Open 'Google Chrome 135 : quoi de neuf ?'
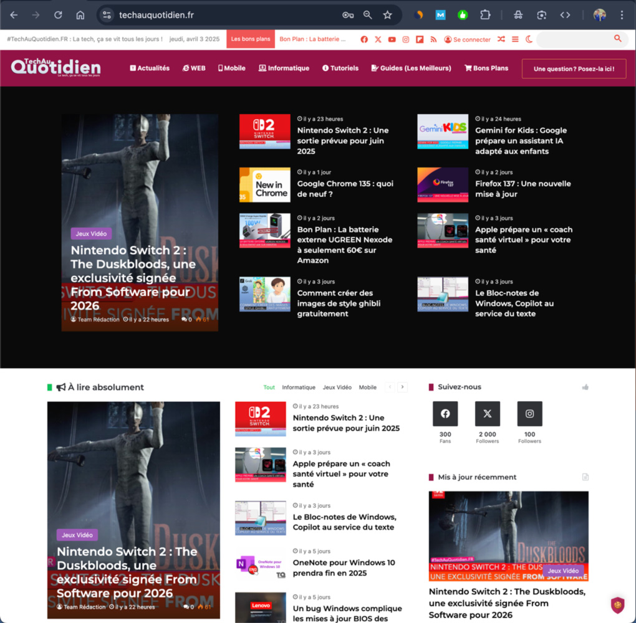The height and width of the screenshot is (623, 636). (345, 189)
